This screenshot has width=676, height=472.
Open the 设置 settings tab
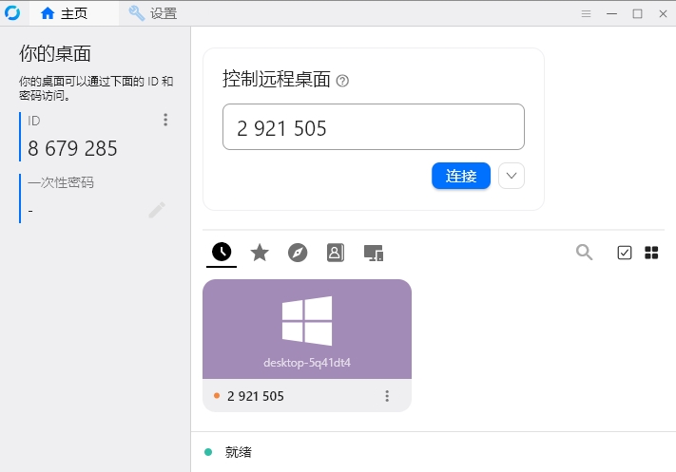click(x=153, y=14)
